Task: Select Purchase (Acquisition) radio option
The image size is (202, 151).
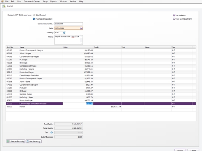Action: click(x=34, y=19)
